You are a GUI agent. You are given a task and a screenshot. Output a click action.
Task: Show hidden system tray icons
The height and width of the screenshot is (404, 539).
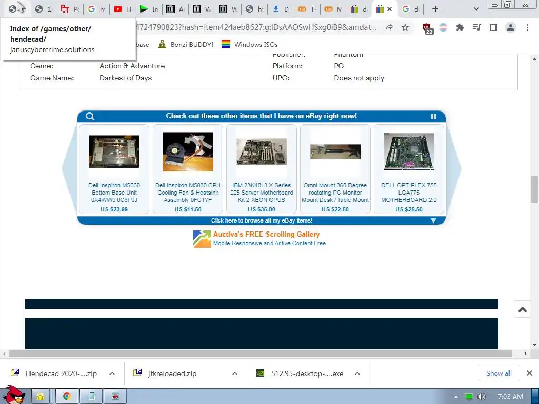(x=456, y=397)
